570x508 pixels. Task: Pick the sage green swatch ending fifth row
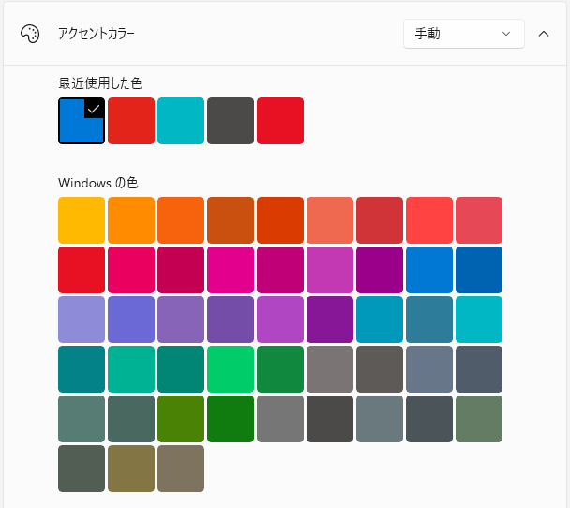click(x=479, y=419)
